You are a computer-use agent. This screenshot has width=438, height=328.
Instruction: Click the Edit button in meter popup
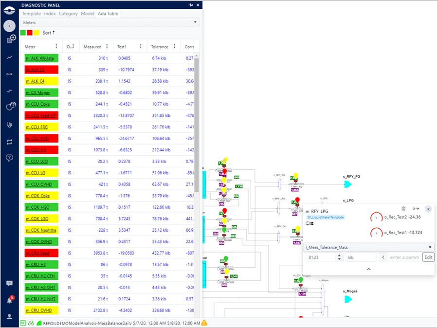point(428,257)
